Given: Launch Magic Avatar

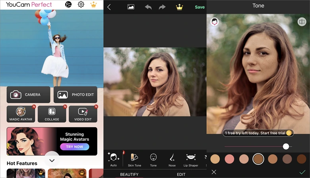Looking at the screenshot, I should tap(21, 114).
